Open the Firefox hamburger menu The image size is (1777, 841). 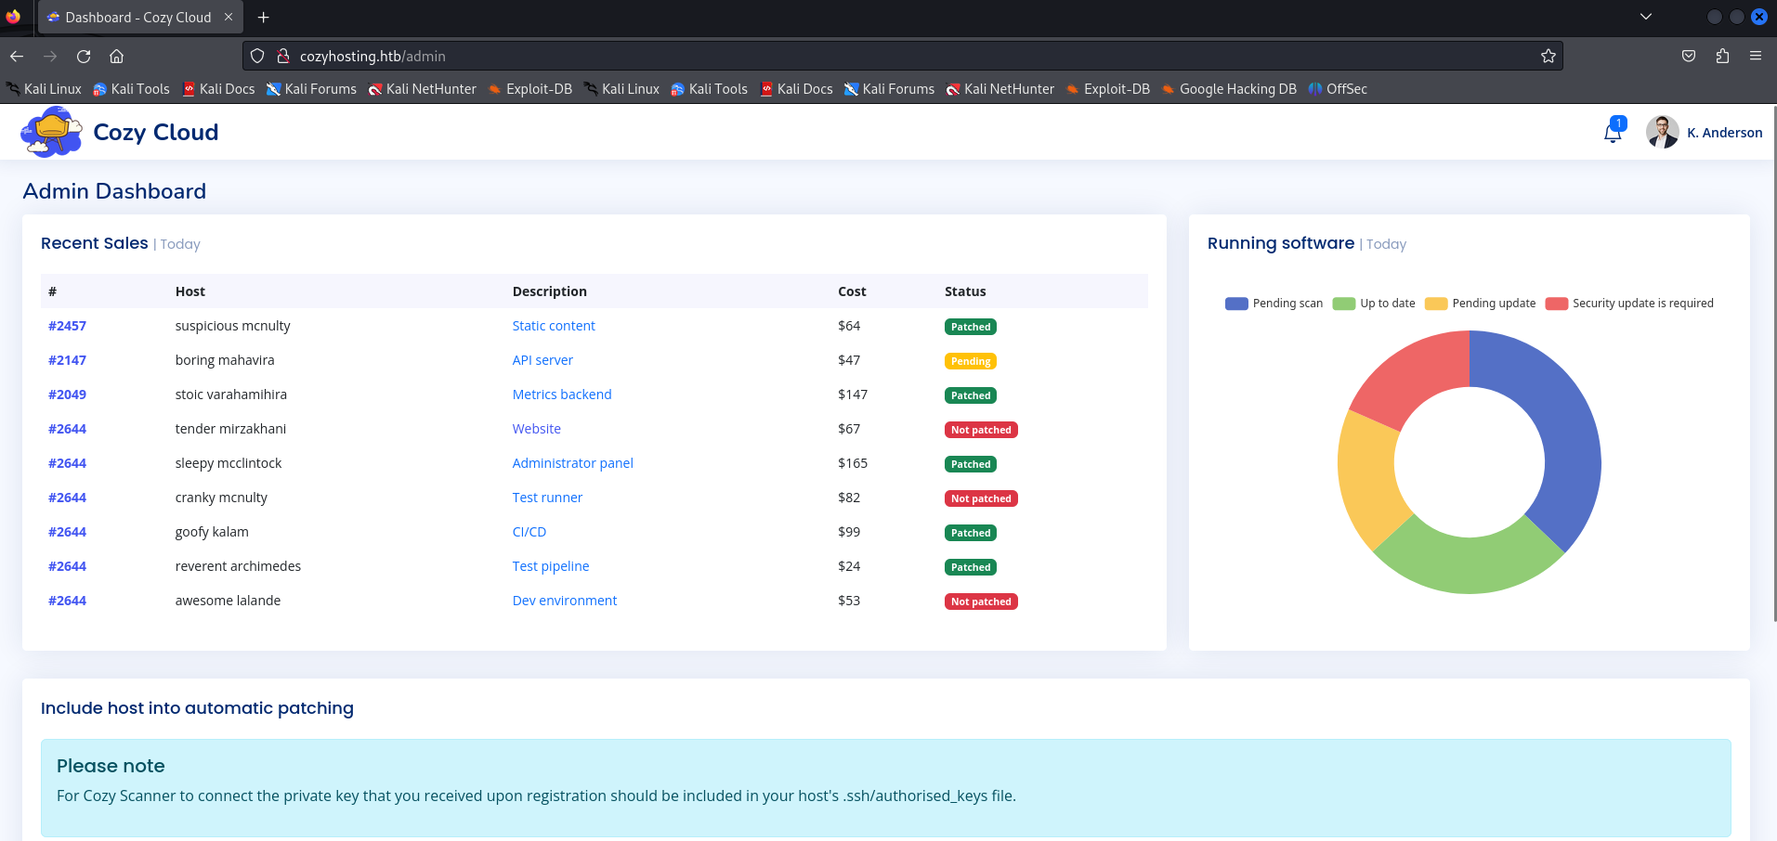(1756, 57)
